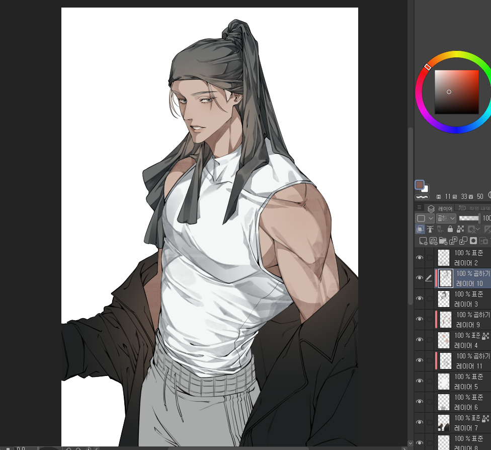This screenshot has height=450, width=491.
Task: Click the 레이어 11 layer thumbnail
Action: point(445,360)
